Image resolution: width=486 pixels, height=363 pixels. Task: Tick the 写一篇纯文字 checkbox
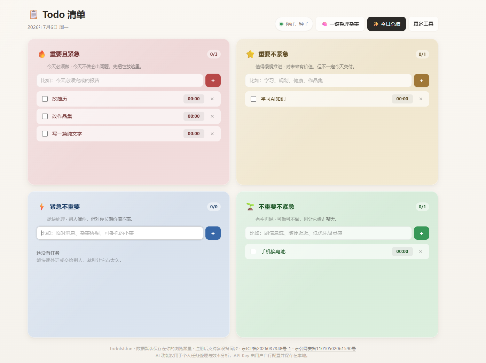click(45, 134)
